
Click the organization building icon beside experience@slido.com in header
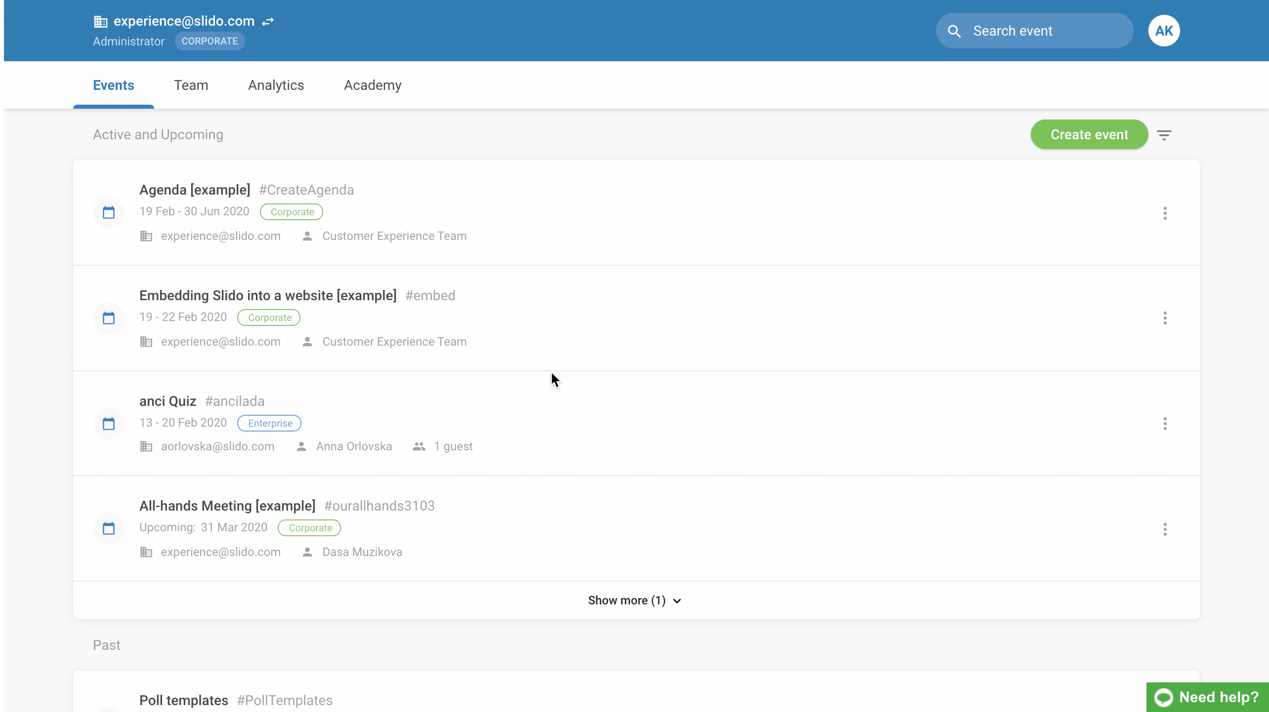[x=100, y=21]
